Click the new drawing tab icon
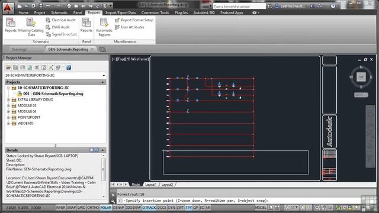The image size is (379, 213). pyautogui.click(x=102, y=50)
